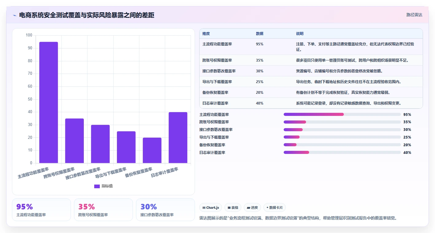Image resolution: width=435 pixels, height=233 pixels.
Task: Click the description about 资源编号、店铺编号
Action: click(x=340, y=71)
